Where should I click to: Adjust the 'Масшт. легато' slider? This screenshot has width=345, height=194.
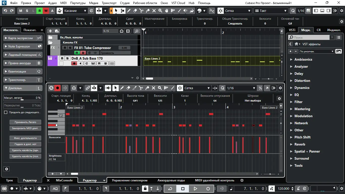tap(22, 98)
